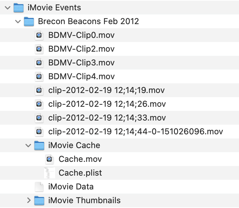Click the Cache.mov file icon
Viewport: 239px width, 208px height.
(50, 159)
